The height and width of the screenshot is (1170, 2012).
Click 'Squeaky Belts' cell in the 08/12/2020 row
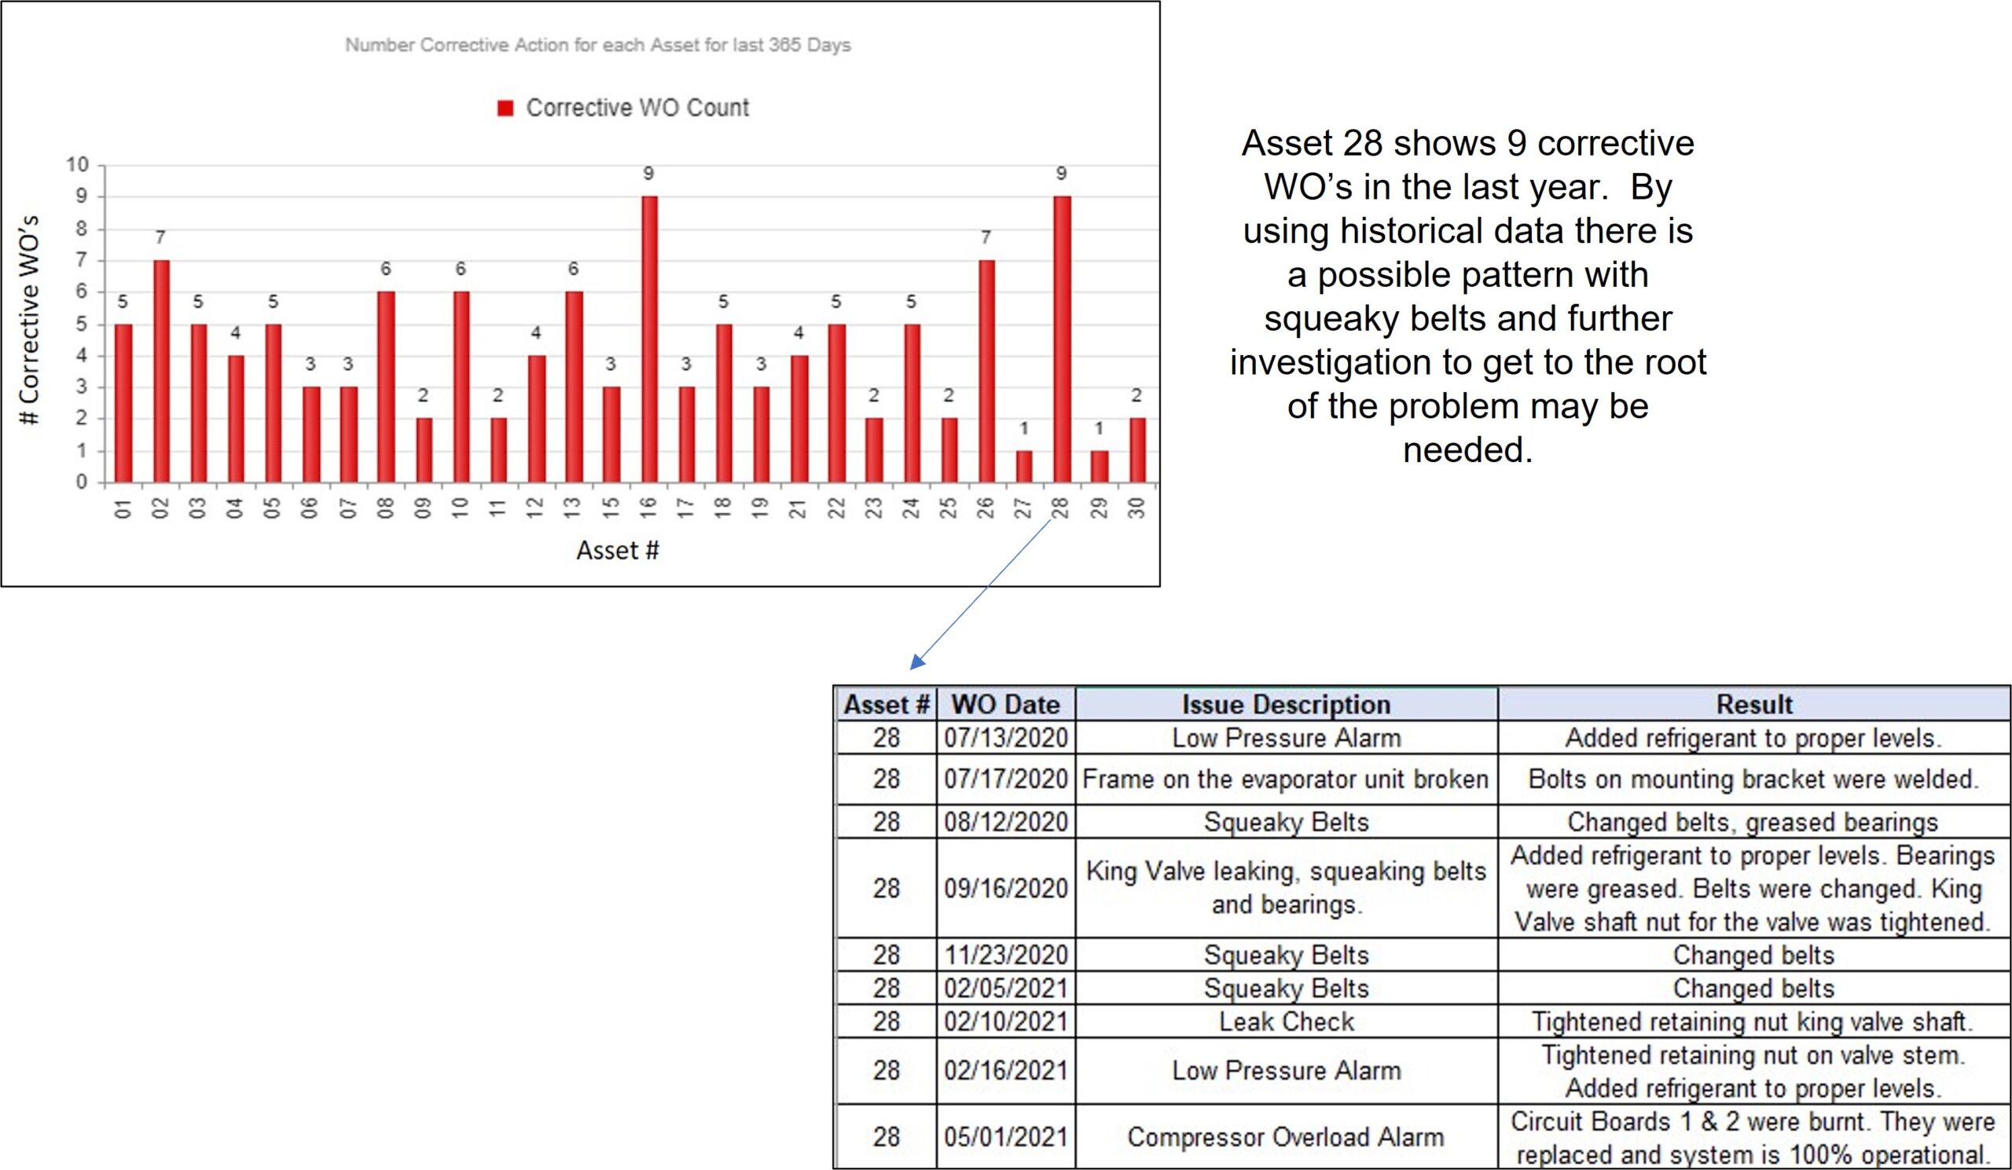tap(1287, 822)
